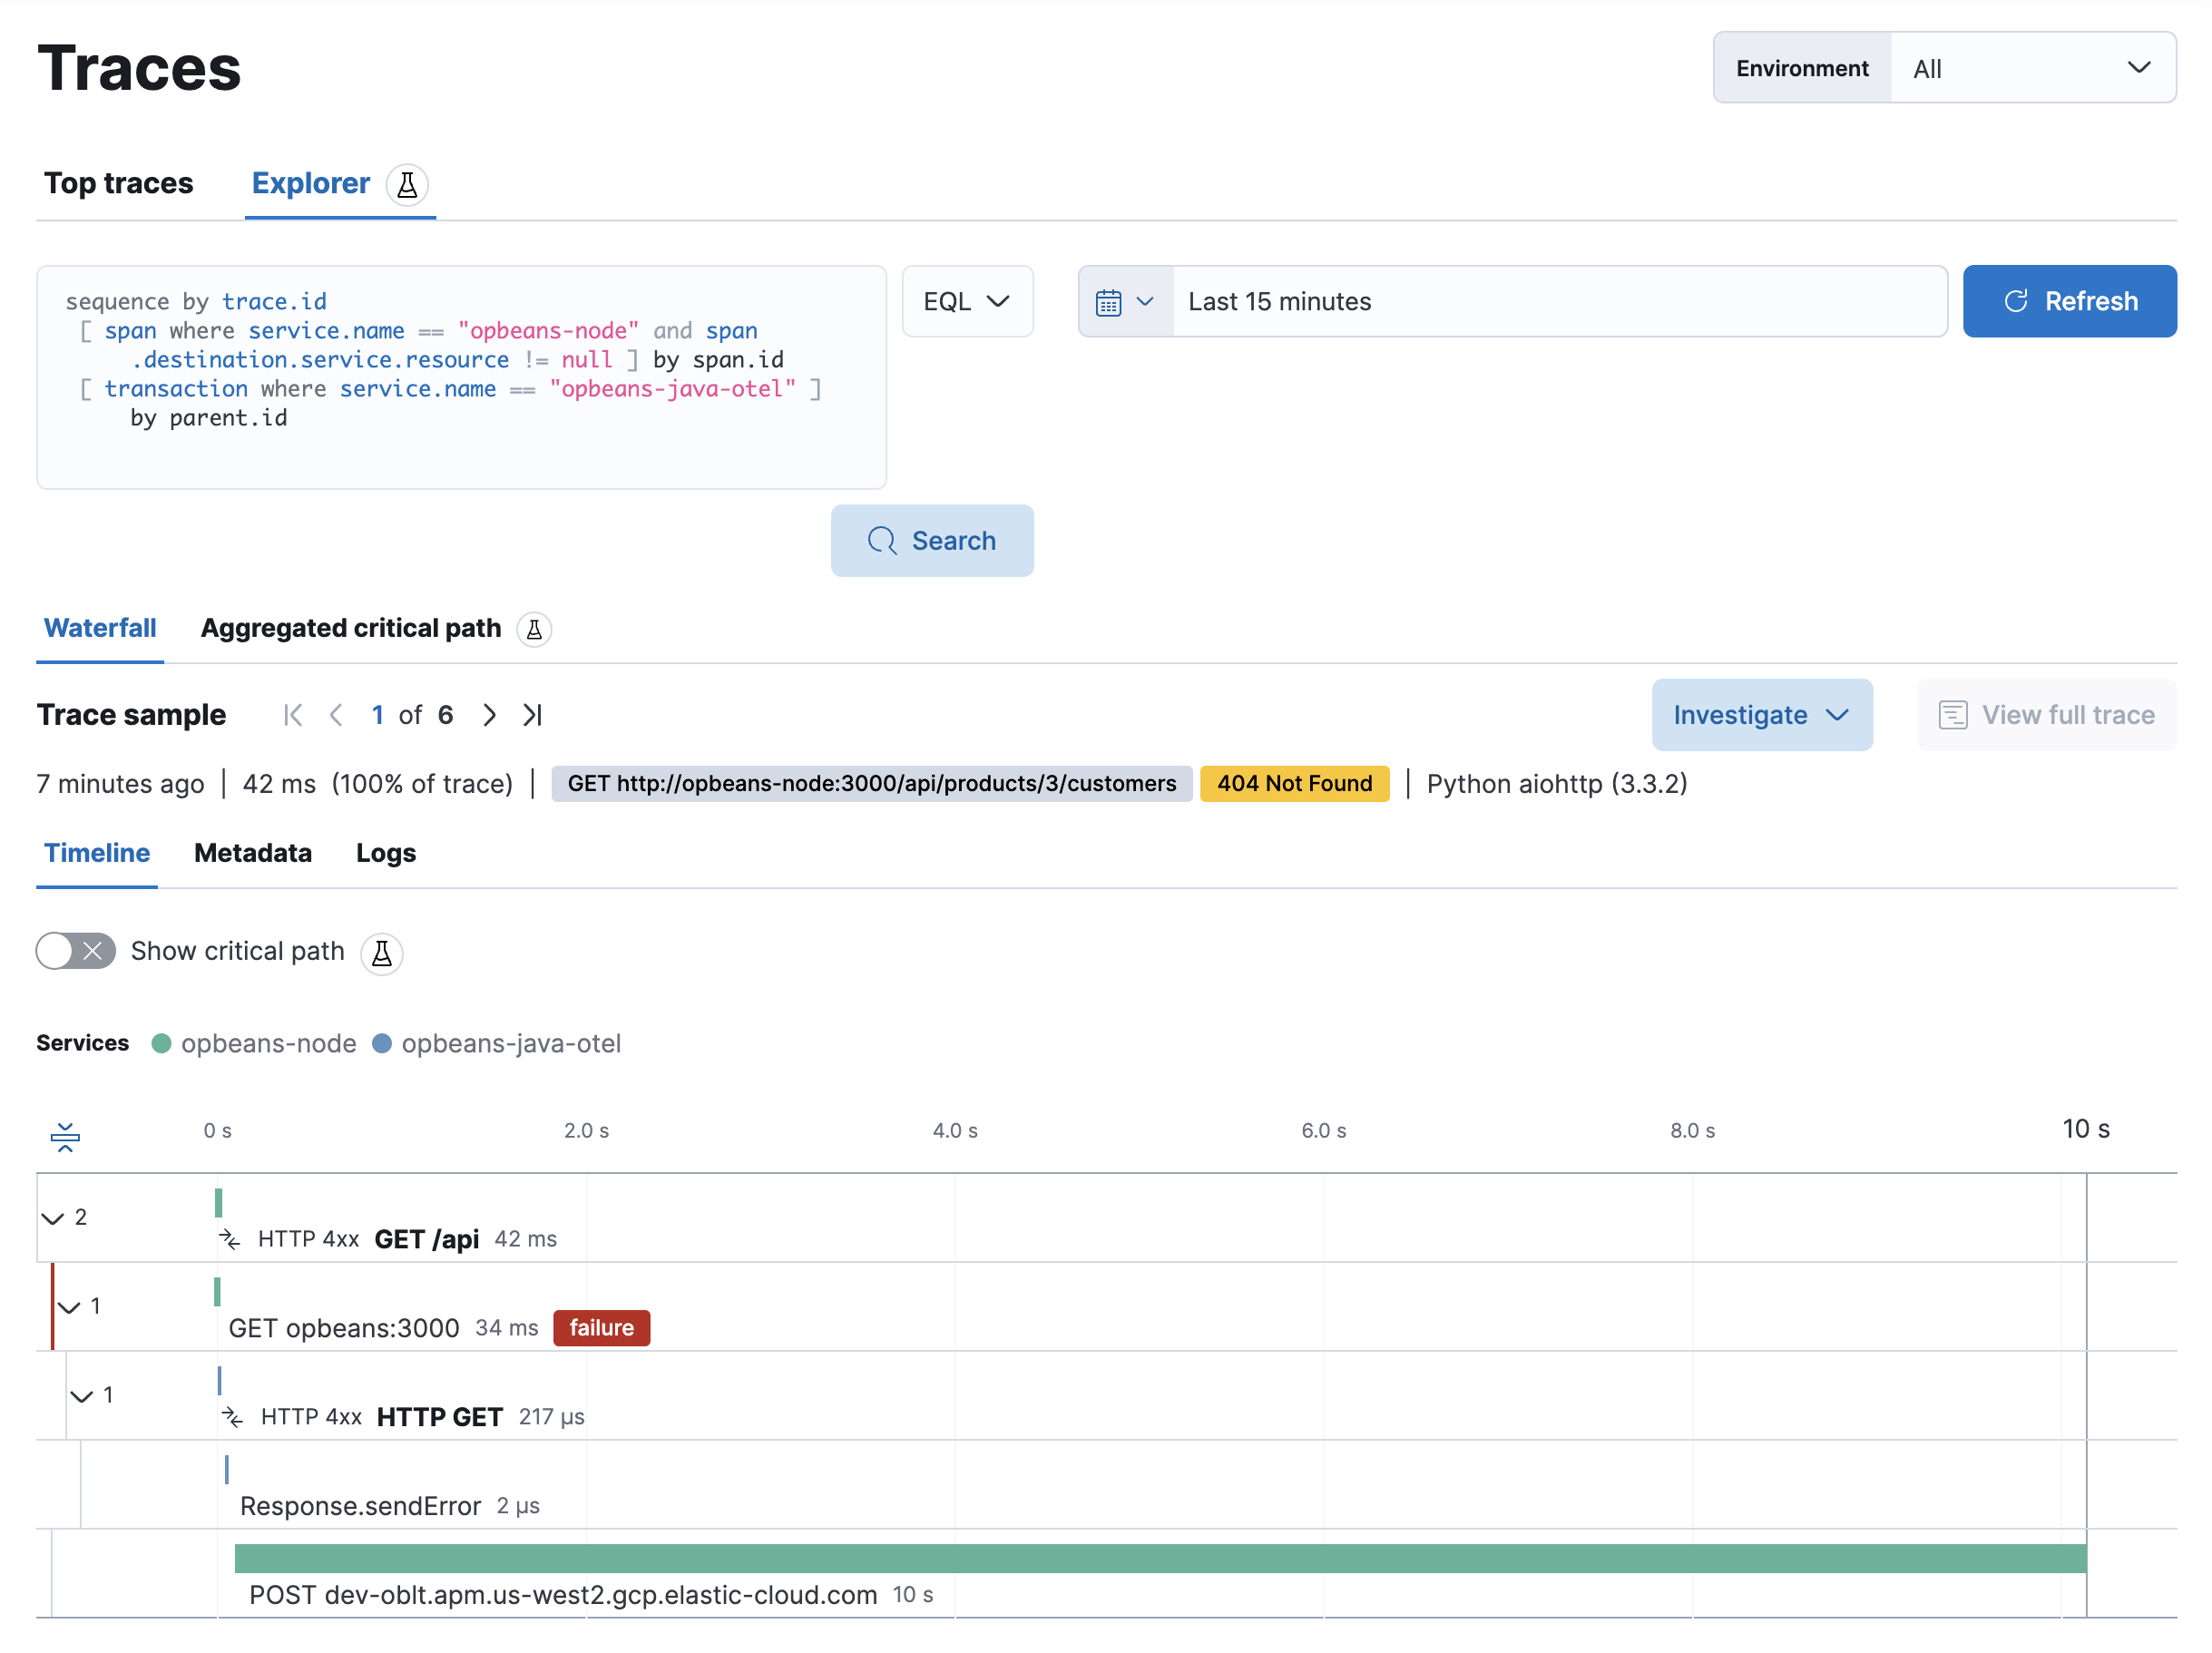This screenshot has height=1653, width=2212.
Task: Click the Refresh button
Action: 2069,302
